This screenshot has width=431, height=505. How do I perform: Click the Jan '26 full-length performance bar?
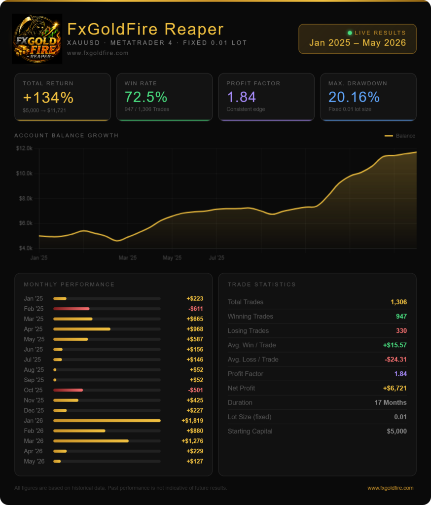point(107,421)
